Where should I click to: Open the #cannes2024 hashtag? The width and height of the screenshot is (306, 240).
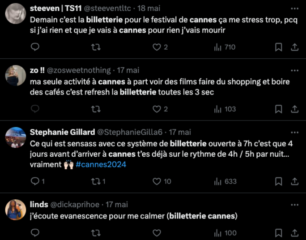[x=101, y=164]
